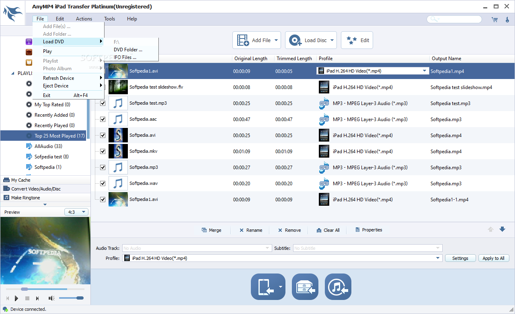The height and width of the screenshot is (314, 515).
Task: Open the Make Ringtone panel
Action: (45, 198)
